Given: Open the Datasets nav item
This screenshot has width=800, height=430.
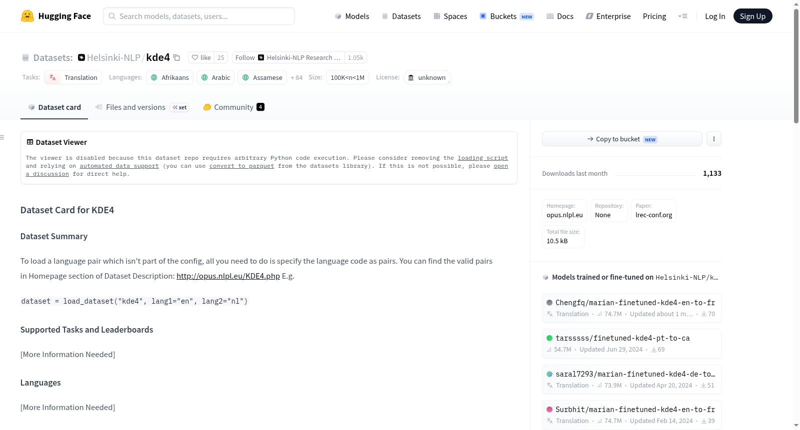Looking at the screenshot, I should pyautogui.click(x=401, y=16).
